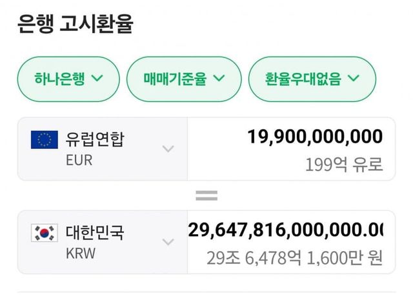Click the South Korea flag icon
Image resolution: width=413 pixels, height=302 pixels.
[45, 233]
